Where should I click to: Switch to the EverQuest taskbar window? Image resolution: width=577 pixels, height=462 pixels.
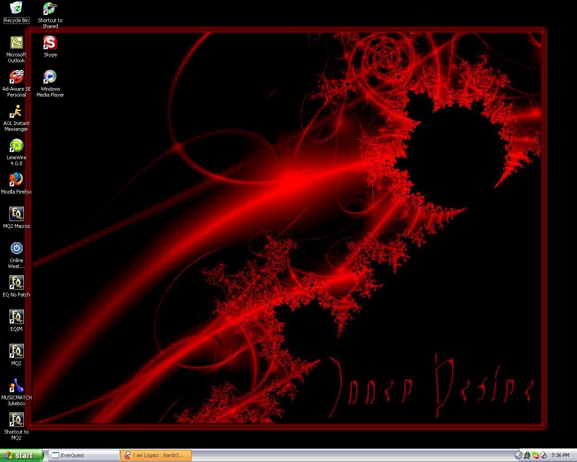[x=84, y=455]
